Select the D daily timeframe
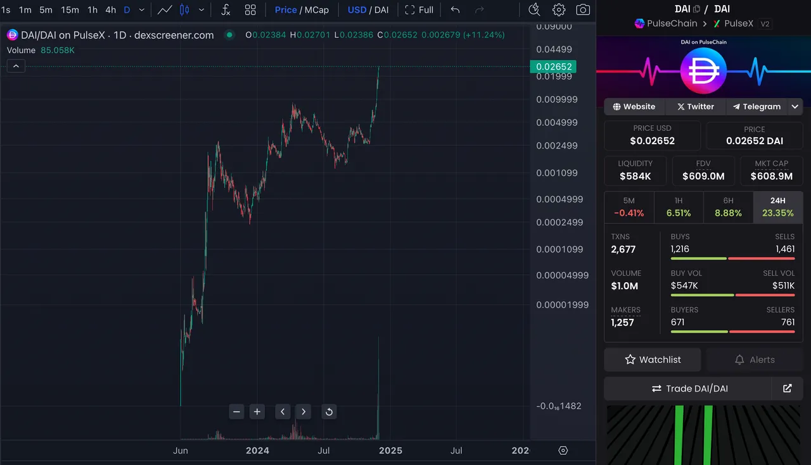 (x=127, y=9)
